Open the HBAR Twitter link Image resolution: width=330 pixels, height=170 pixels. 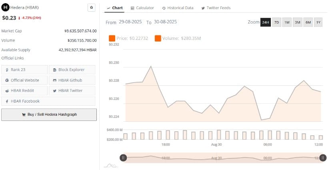[72, 91]
